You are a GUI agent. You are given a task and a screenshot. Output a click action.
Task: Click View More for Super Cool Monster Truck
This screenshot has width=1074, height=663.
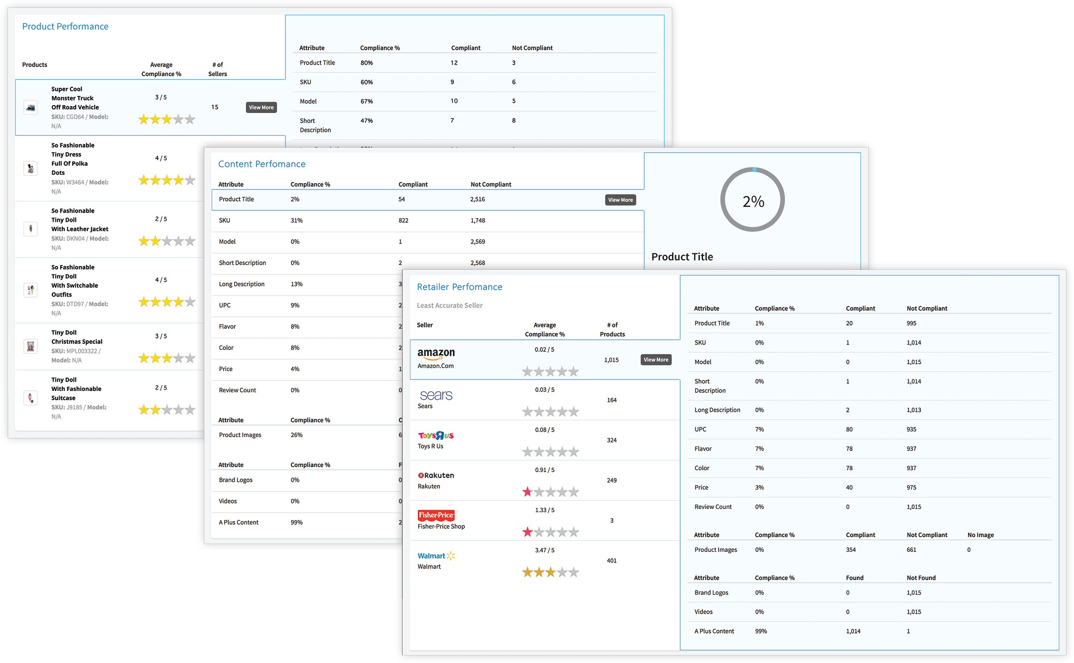point(261,107)
